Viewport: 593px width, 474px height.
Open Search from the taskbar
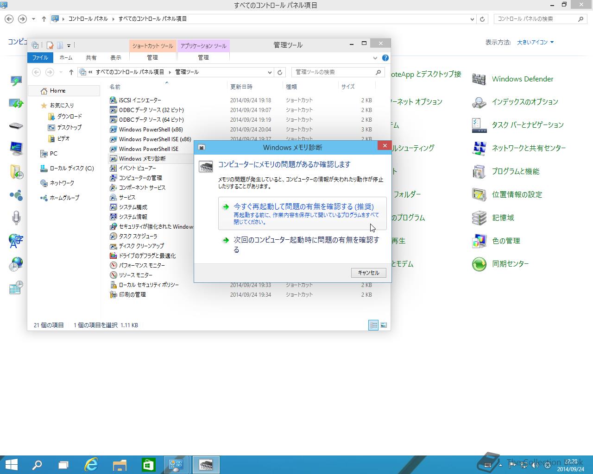point(37,465)
